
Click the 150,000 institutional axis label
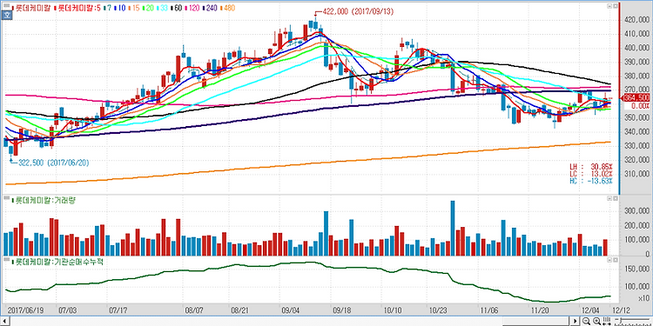(x=636, y=269)
